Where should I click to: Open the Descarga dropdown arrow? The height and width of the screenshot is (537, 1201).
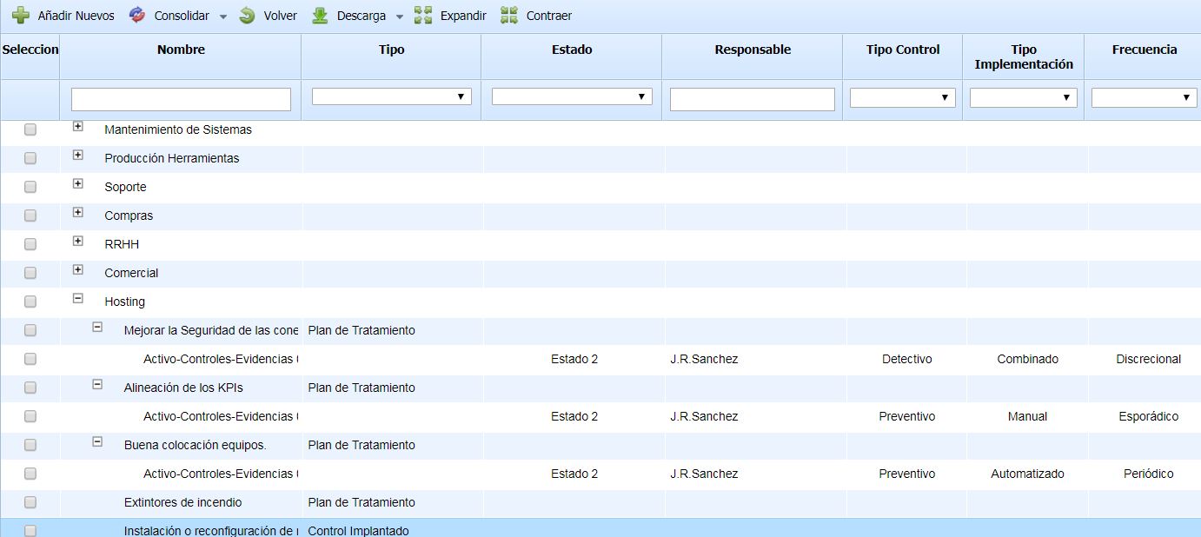click(400, 17)
